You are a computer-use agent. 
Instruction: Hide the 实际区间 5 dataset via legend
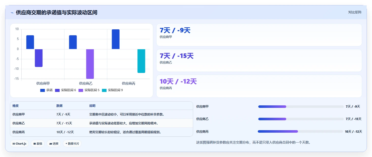click(89, 90)
